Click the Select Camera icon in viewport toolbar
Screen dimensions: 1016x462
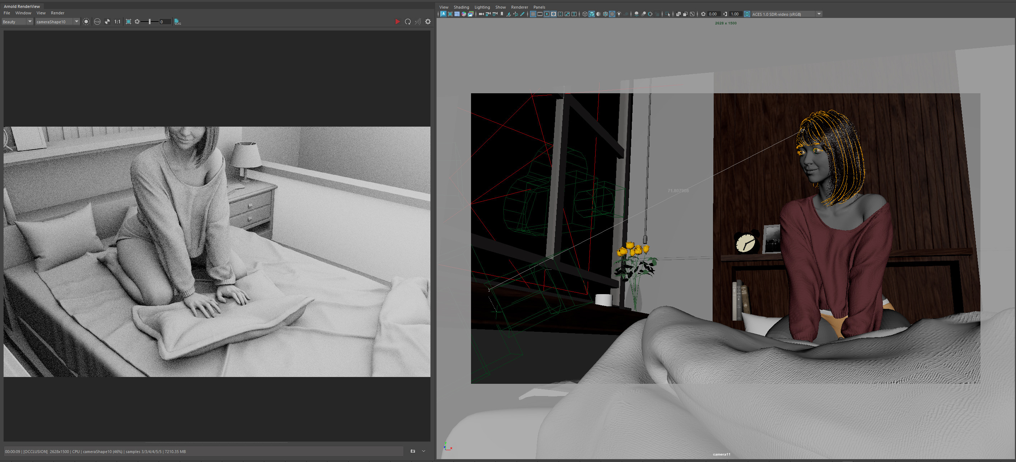(481, 14)
